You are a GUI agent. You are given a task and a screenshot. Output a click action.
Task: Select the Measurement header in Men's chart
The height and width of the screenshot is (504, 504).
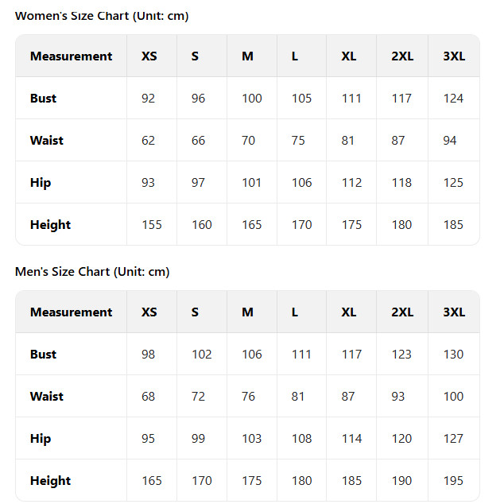coord(71,312)
